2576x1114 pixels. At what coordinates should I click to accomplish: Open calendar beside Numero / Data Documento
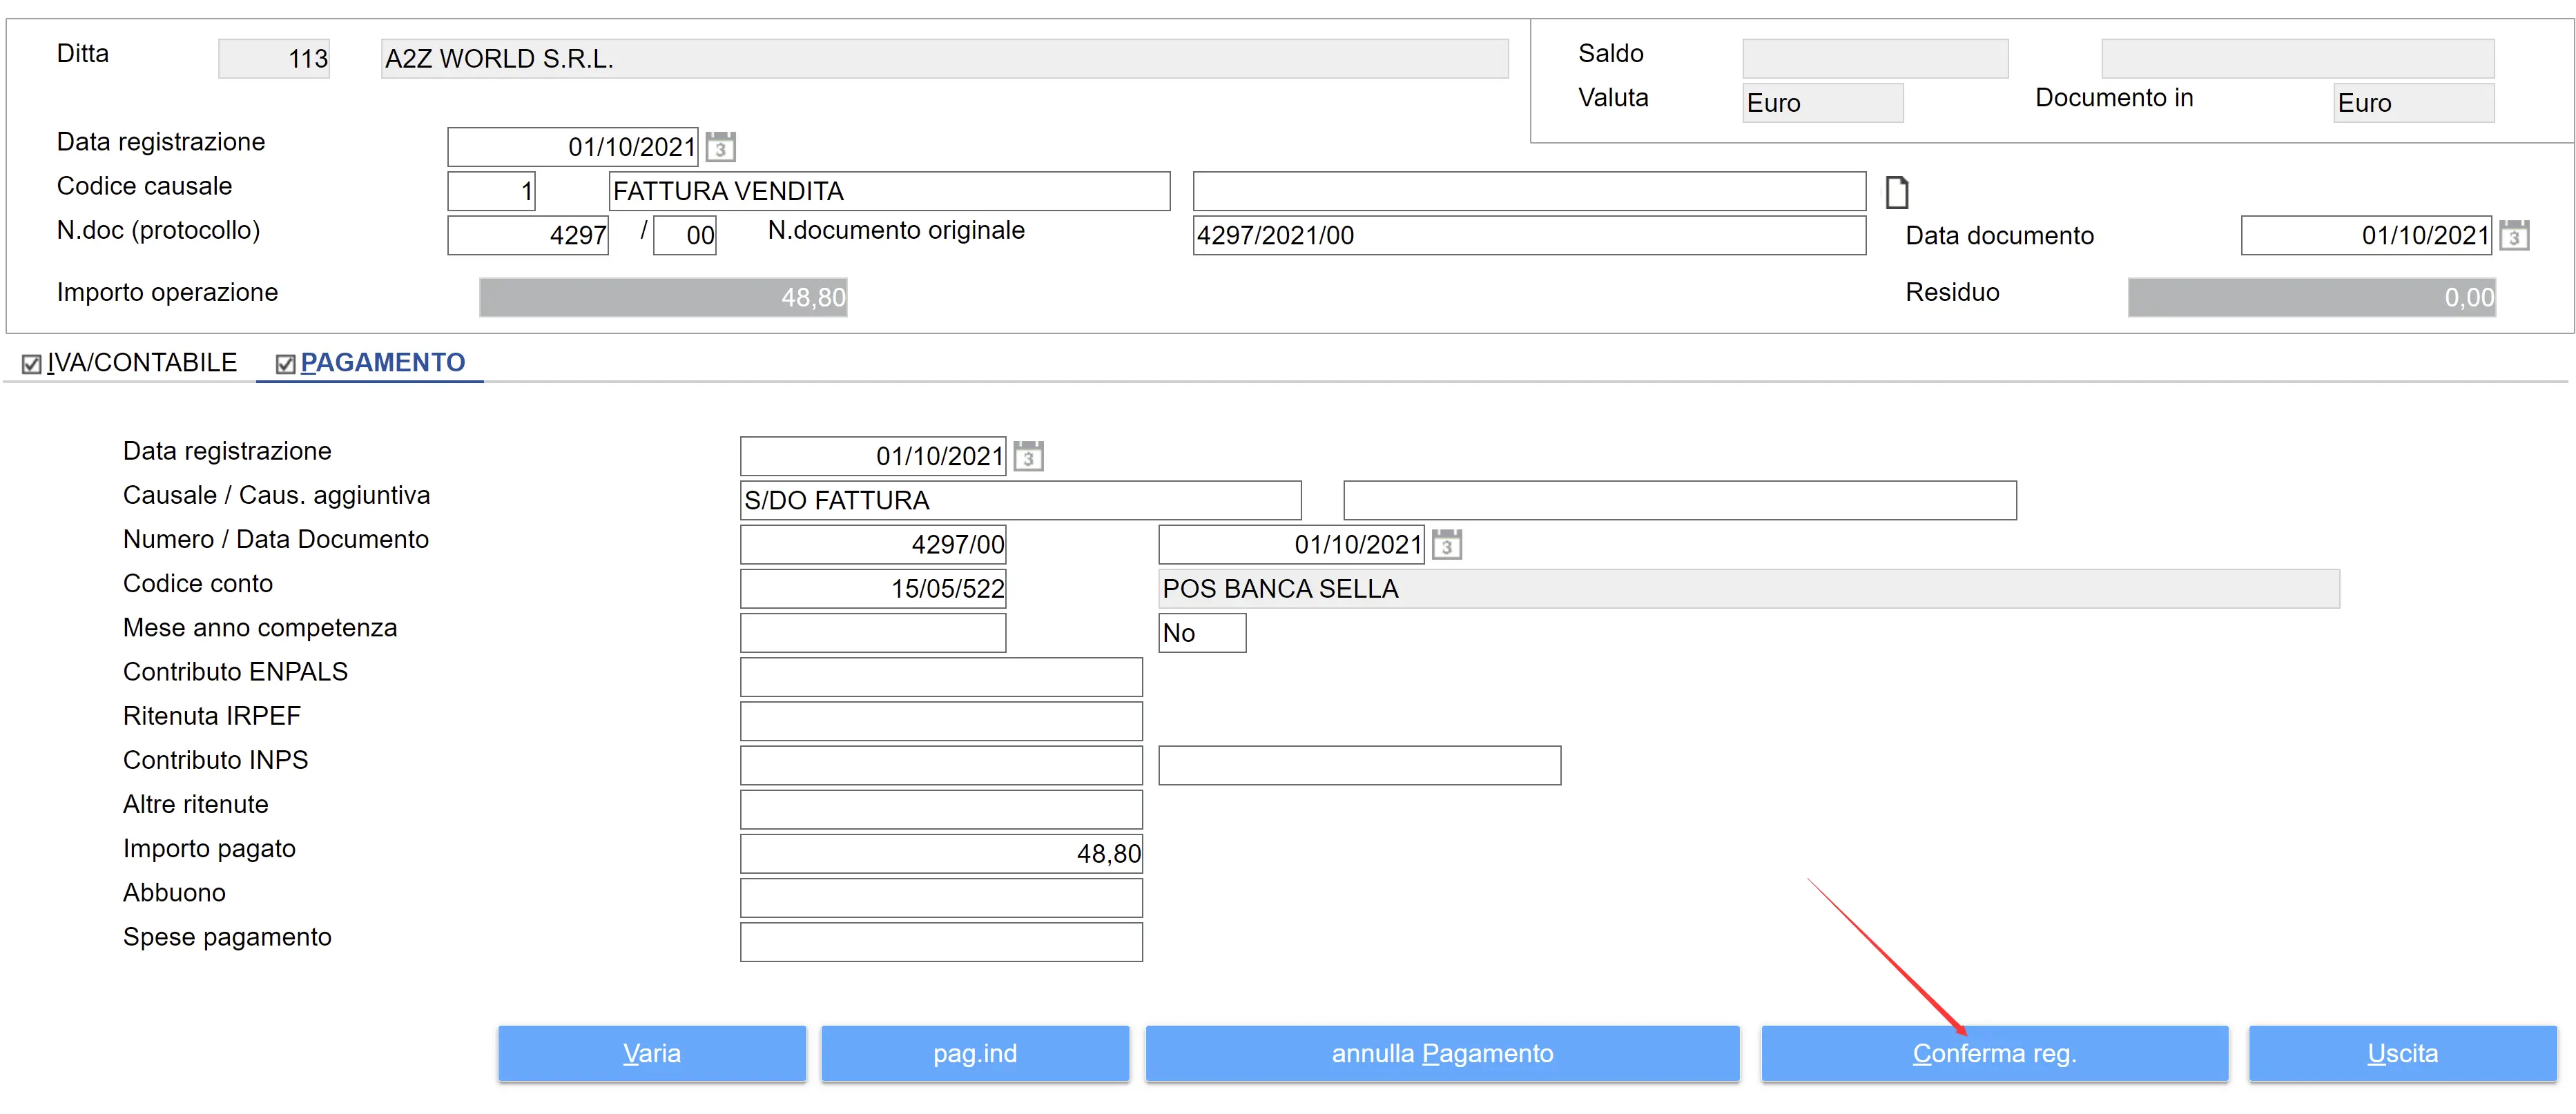click(1446, 545)
